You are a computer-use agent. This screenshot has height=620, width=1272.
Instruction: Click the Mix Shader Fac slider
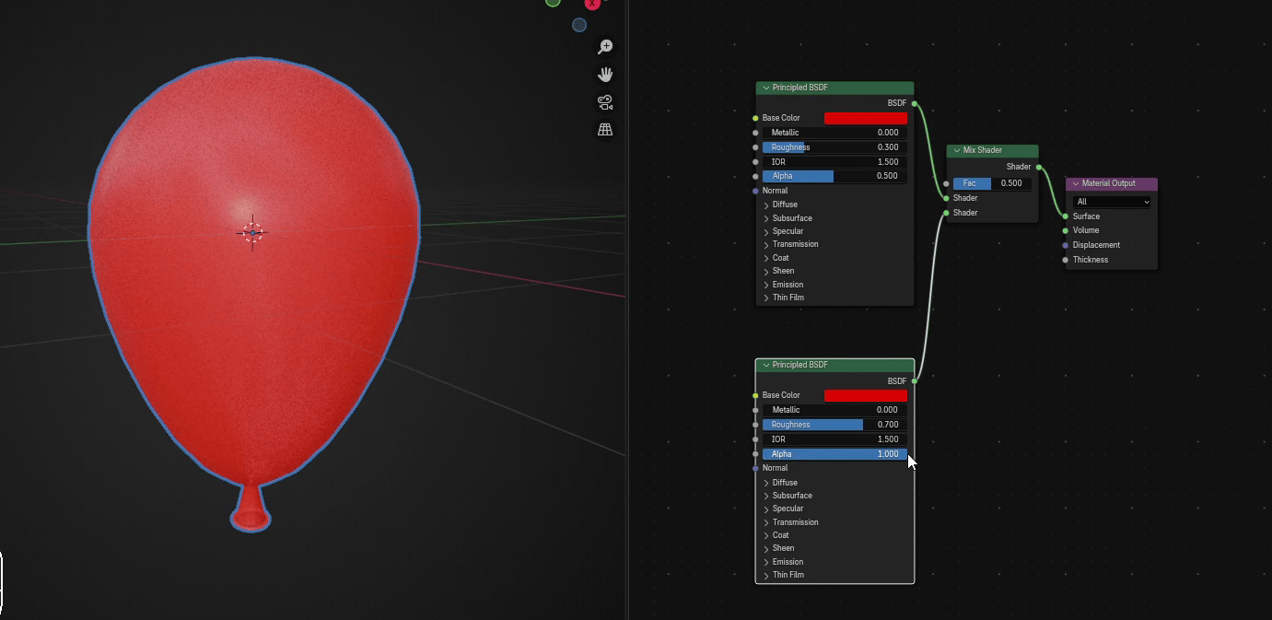pos(991,183)
